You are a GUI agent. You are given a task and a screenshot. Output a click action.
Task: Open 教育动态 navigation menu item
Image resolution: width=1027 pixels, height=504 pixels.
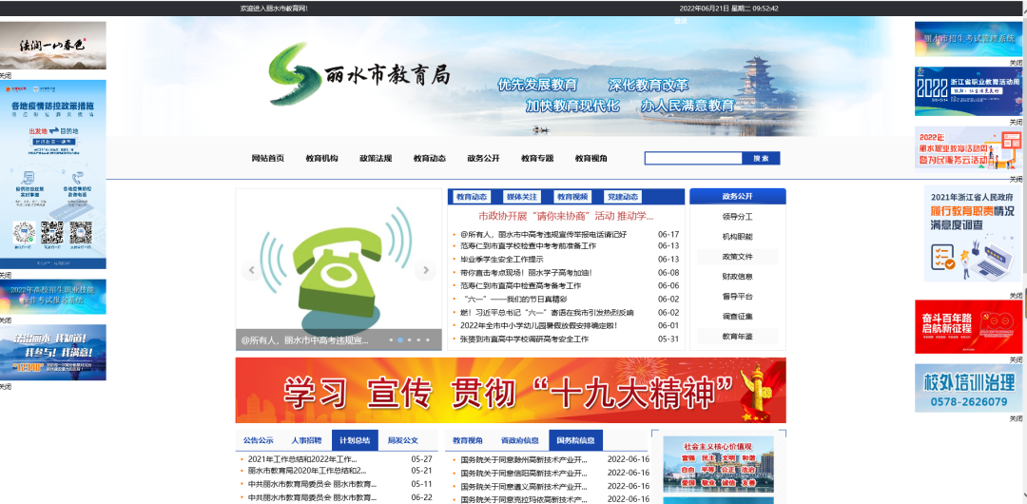tap(430, 158)
